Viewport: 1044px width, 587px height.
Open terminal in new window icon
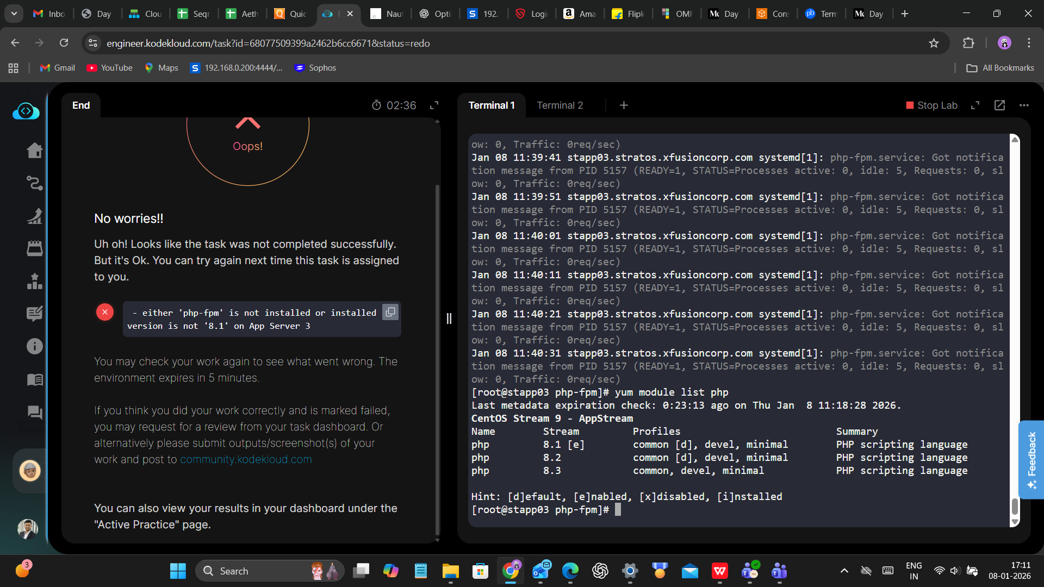[999, 105]
